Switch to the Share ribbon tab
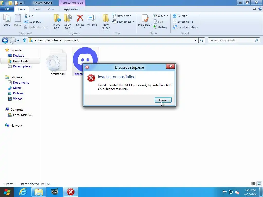Screen dimensions: 263x197 (36, 9)
